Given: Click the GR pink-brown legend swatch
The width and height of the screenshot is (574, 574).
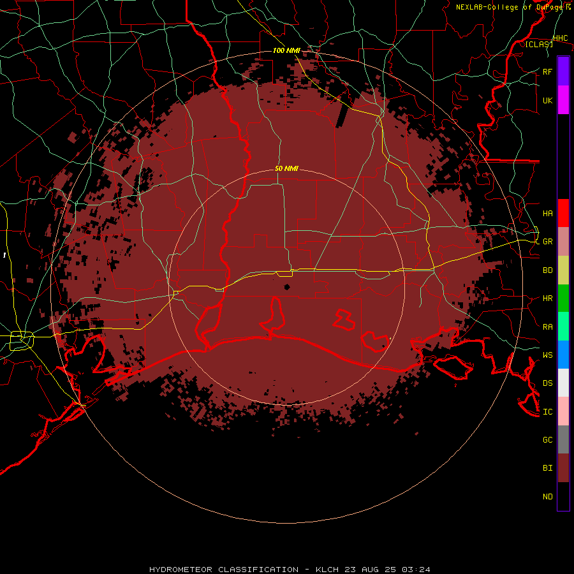Looking at the screenshot, I should tap(563, 242).
